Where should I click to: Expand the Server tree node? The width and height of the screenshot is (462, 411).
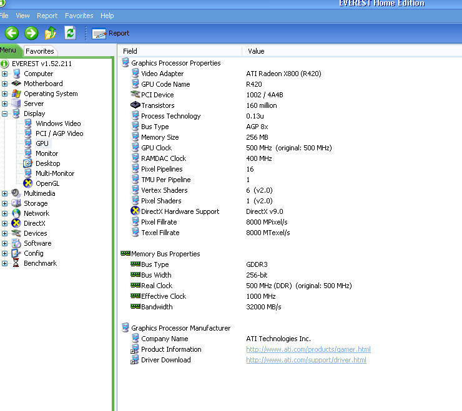coord(5,104)
